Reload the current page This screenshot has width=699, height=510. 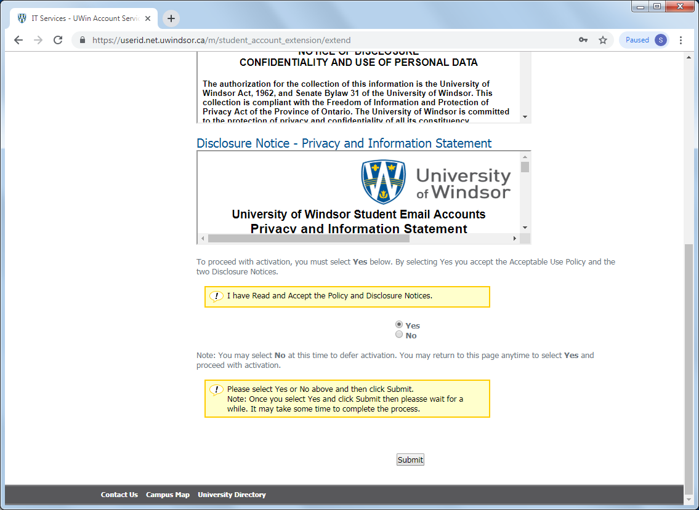point(57,39)
